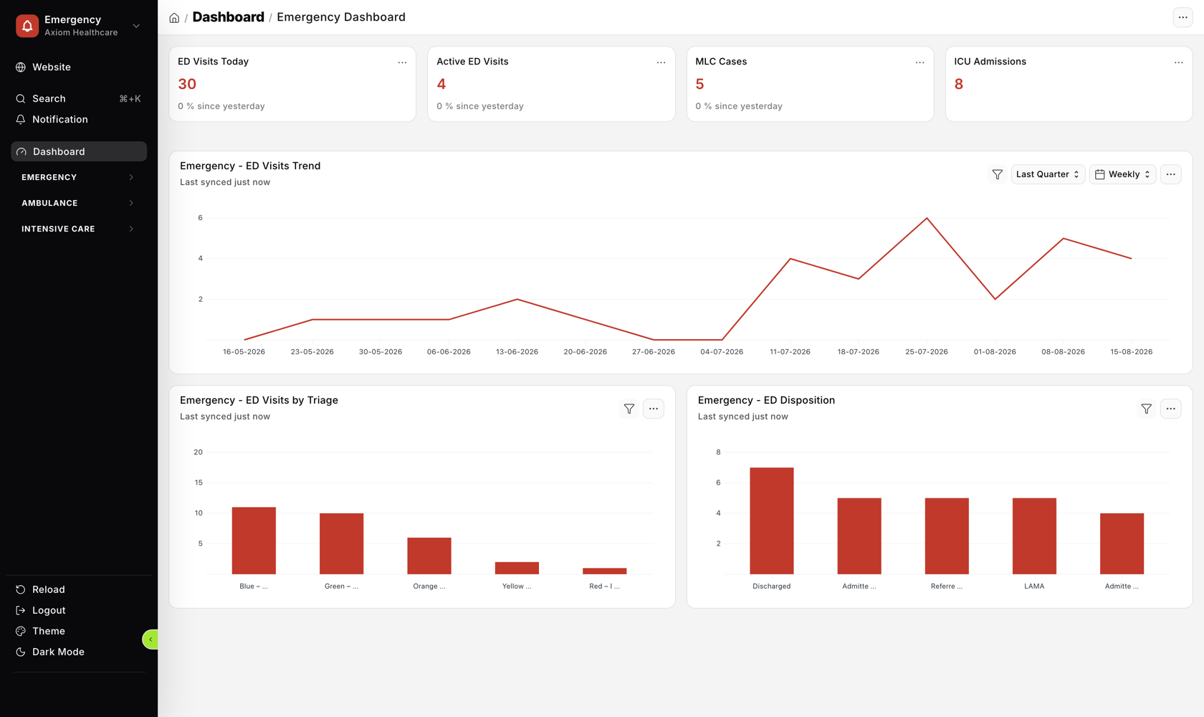1204x717 pixels.
Task: Click the gauge icon beside Dashboard
Action: 21,151
